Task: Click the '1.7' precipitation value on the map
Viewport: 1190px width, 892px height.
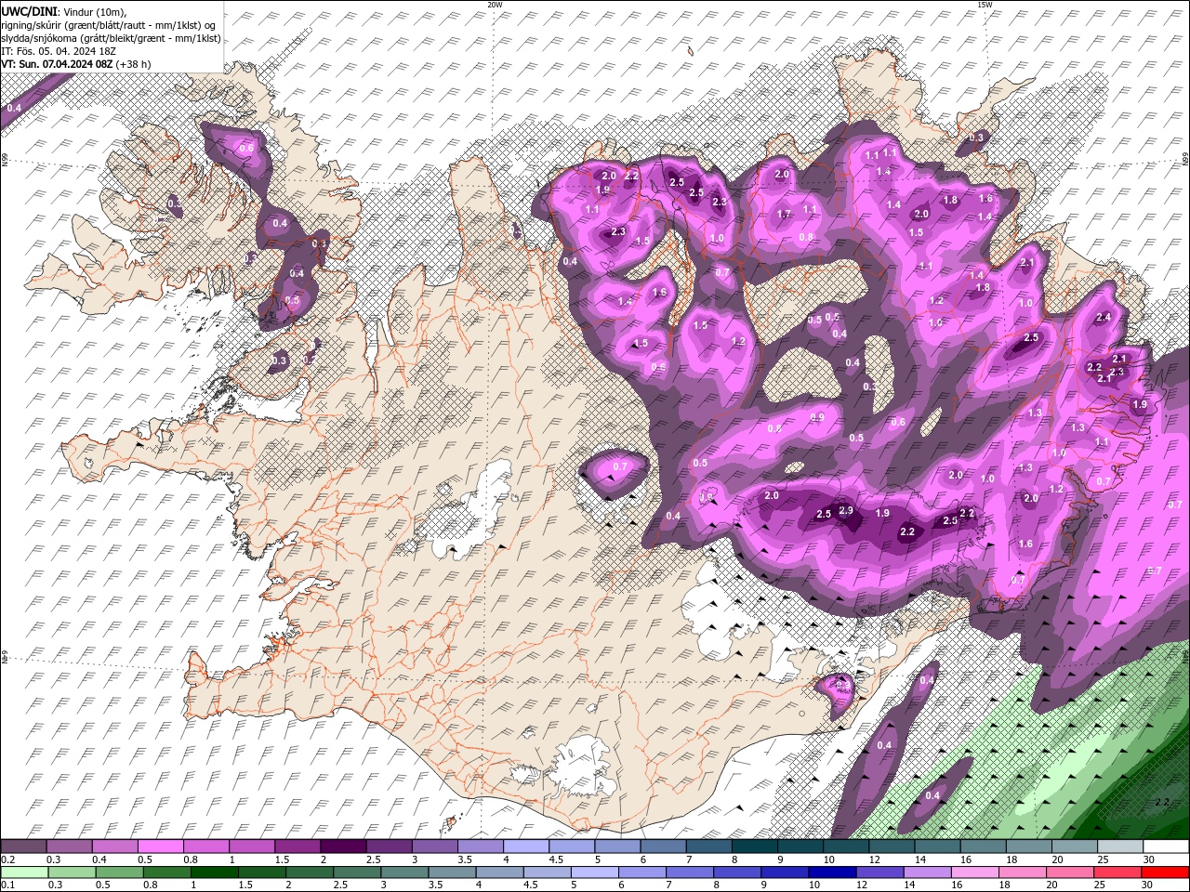Action: [784, 214]
